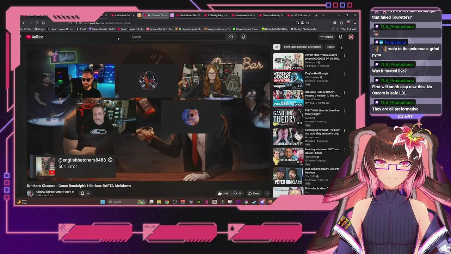The width and height of the screenshot is (451, 254).
Task: Open the browser tab list dropdown
Action: tap(323, 15)
